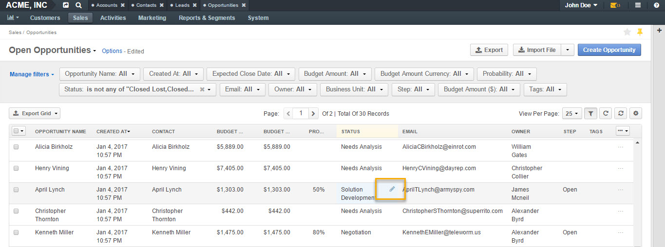The height and width of the screenshot is (247, 665).
Task: Open the Options link beside view title
Action: coord(112,51)
